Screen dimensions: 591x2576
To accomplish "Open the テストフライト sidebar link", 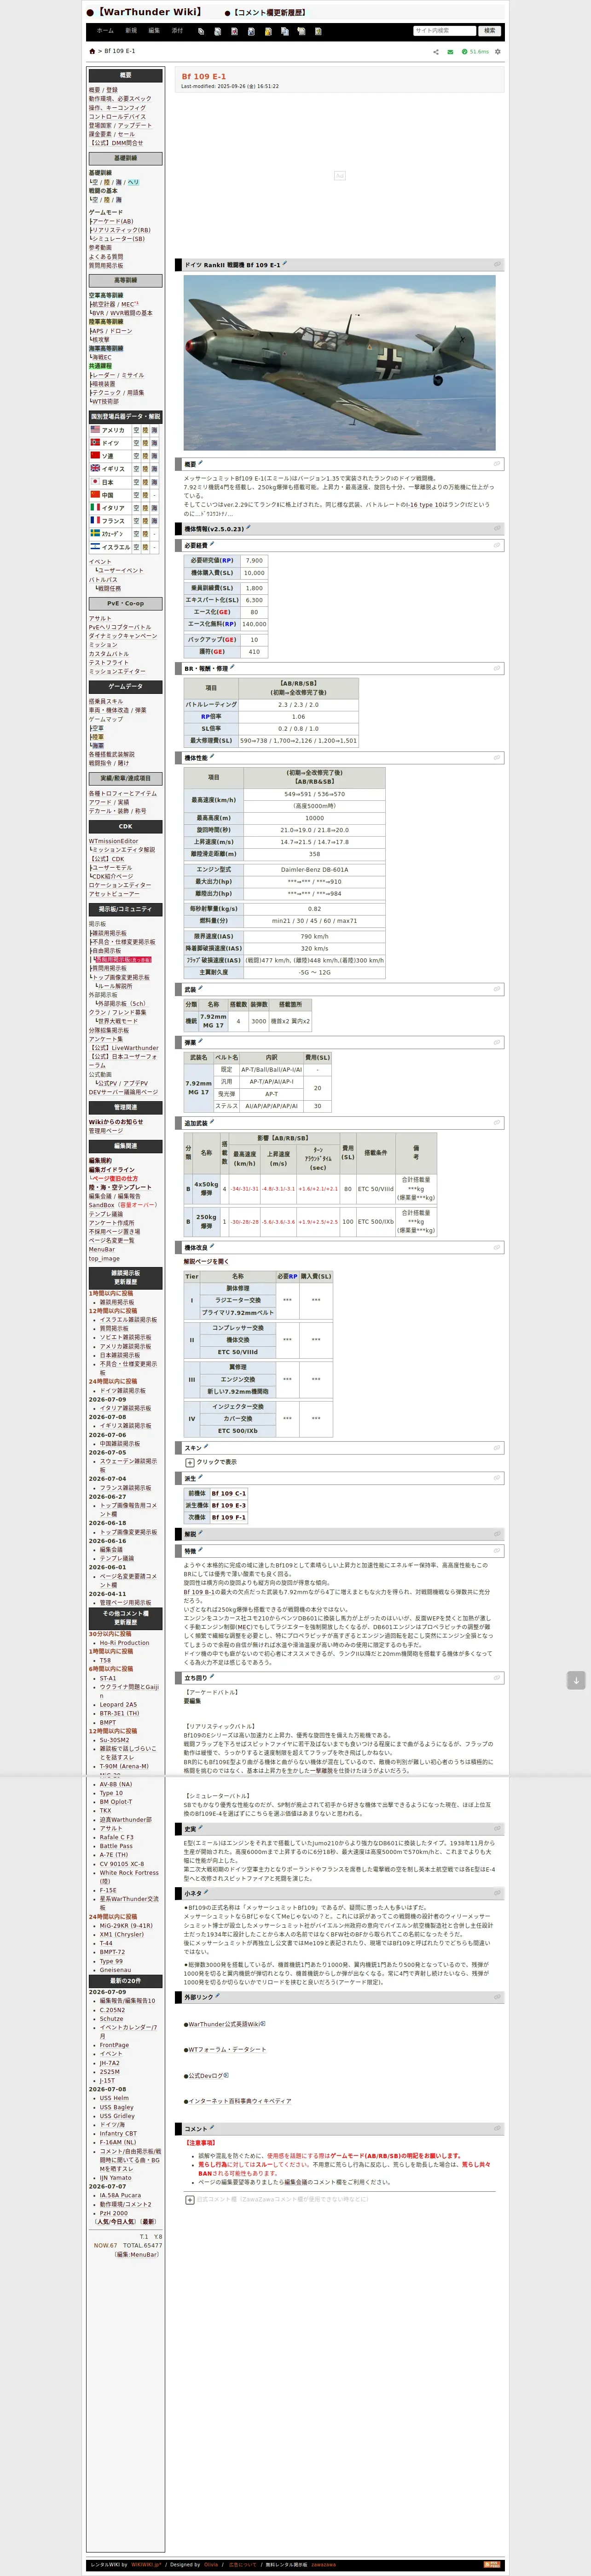I will [109, 662].
